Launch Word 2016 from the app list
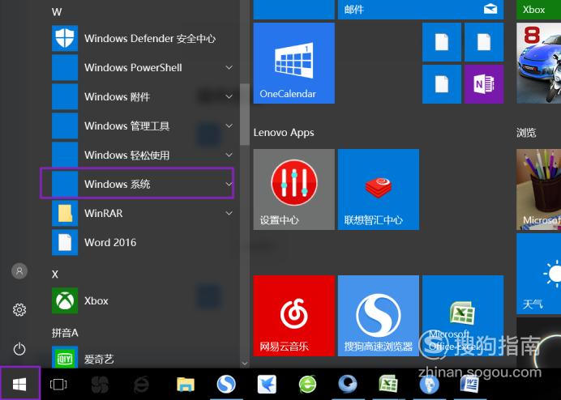This screenshot has height=400, width=561. click(x=143, y=242)
